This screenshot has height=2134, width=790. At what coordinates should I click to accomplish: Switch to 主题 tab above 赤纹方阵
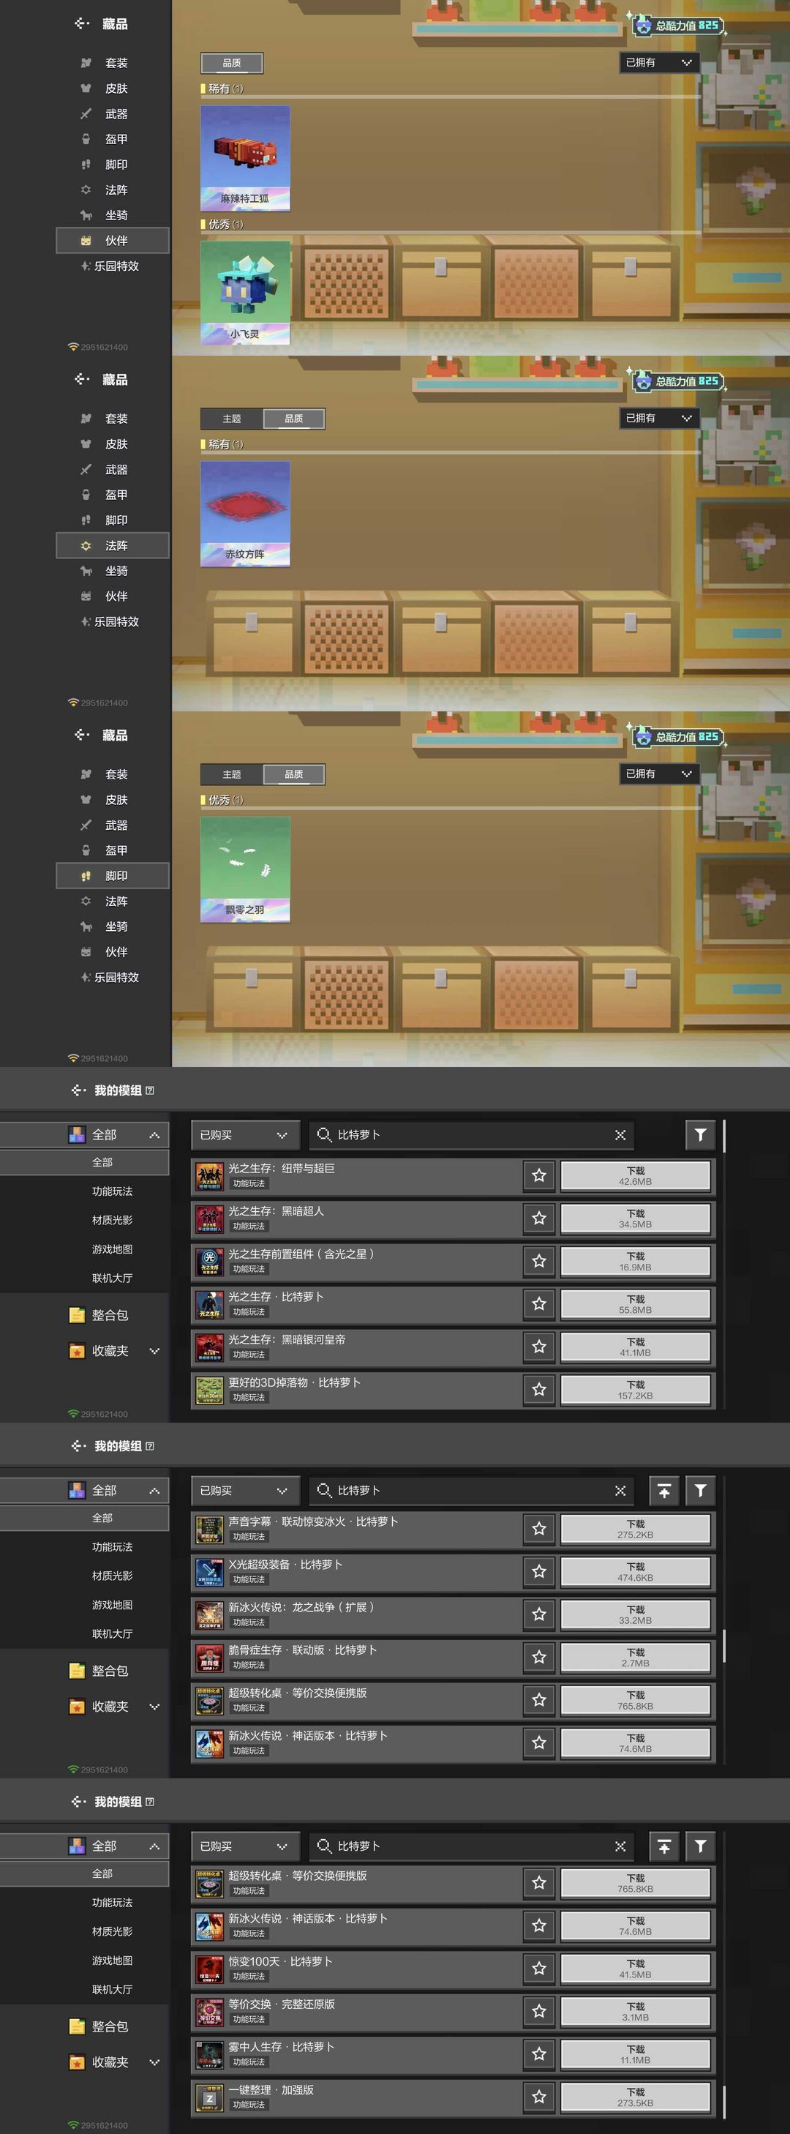[232, 419]
